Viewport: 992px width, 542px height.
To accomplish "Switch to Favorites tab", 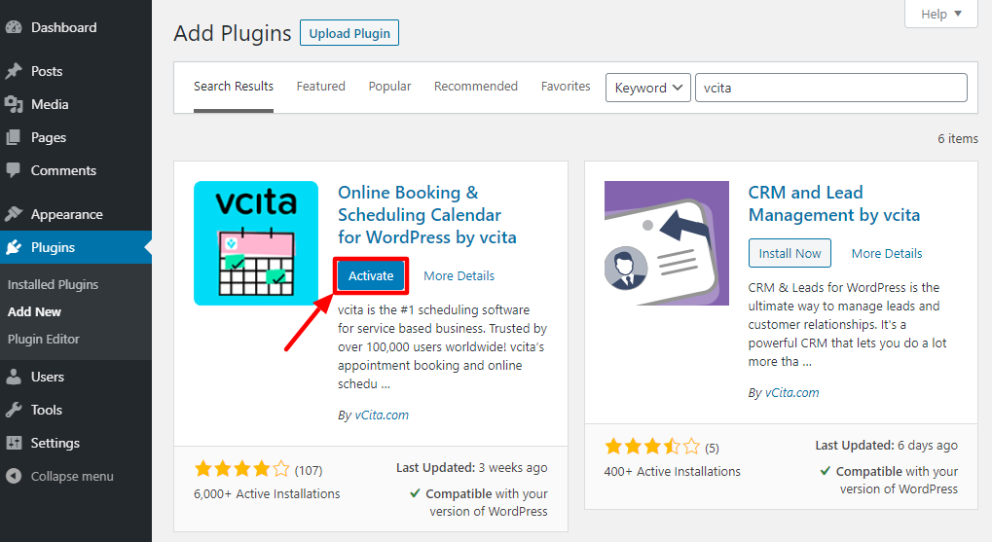I will pos(566,87).
